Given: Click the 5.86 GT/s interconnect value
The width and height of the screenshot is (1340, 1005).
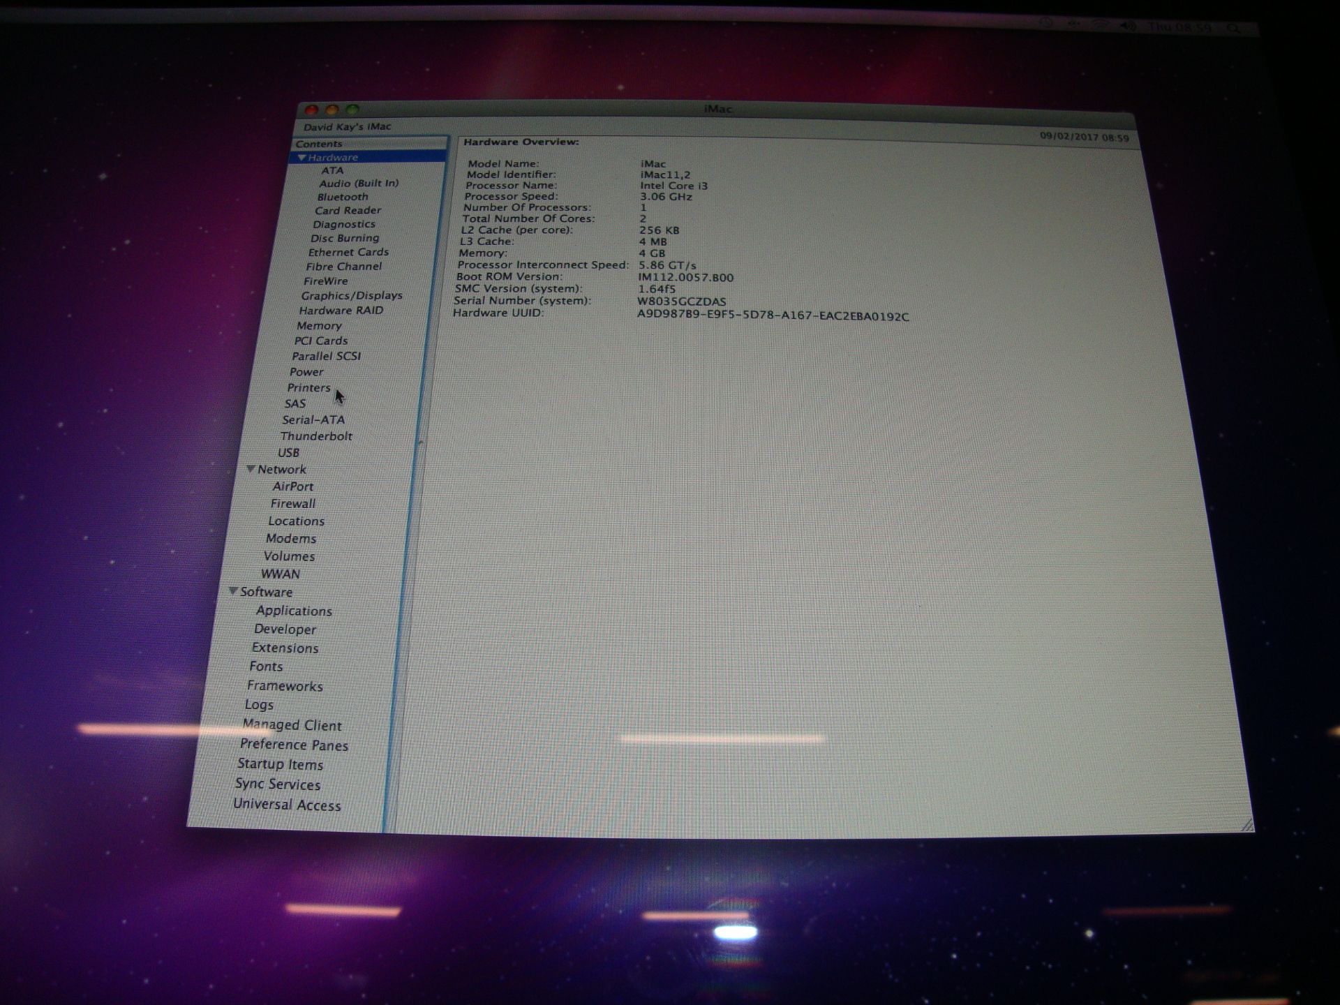Looking at the screenshot, I should (x=667, y=265).
